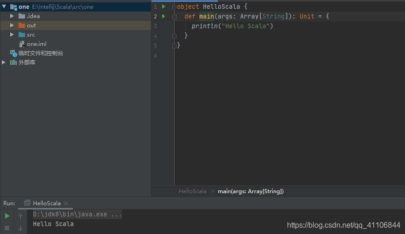Select the .idea folder icon
Image resolution: width=405 pixels, height=234 pixels.
tap(22, 16)
